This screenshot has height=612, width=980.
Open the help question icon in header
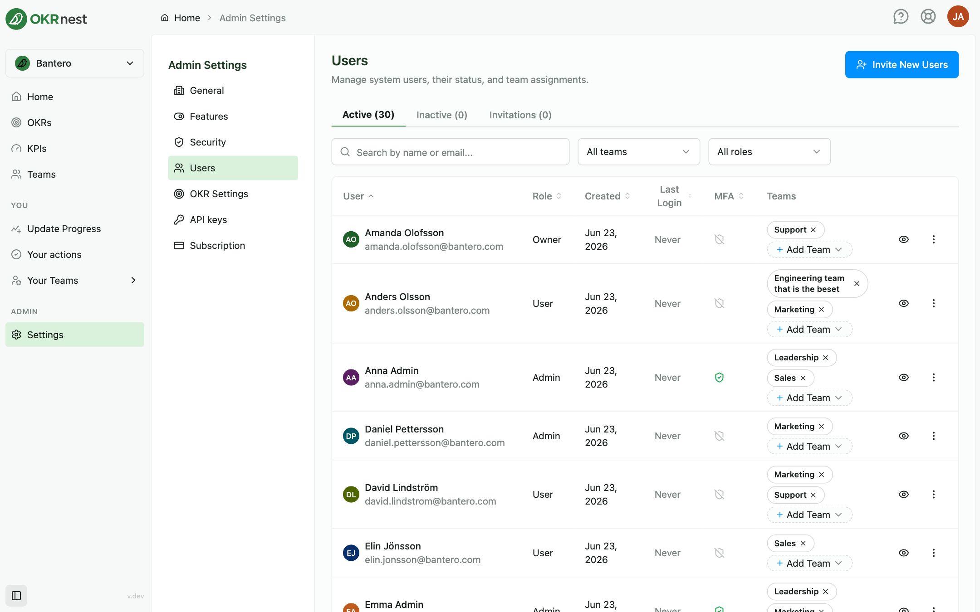coord(901,17)
